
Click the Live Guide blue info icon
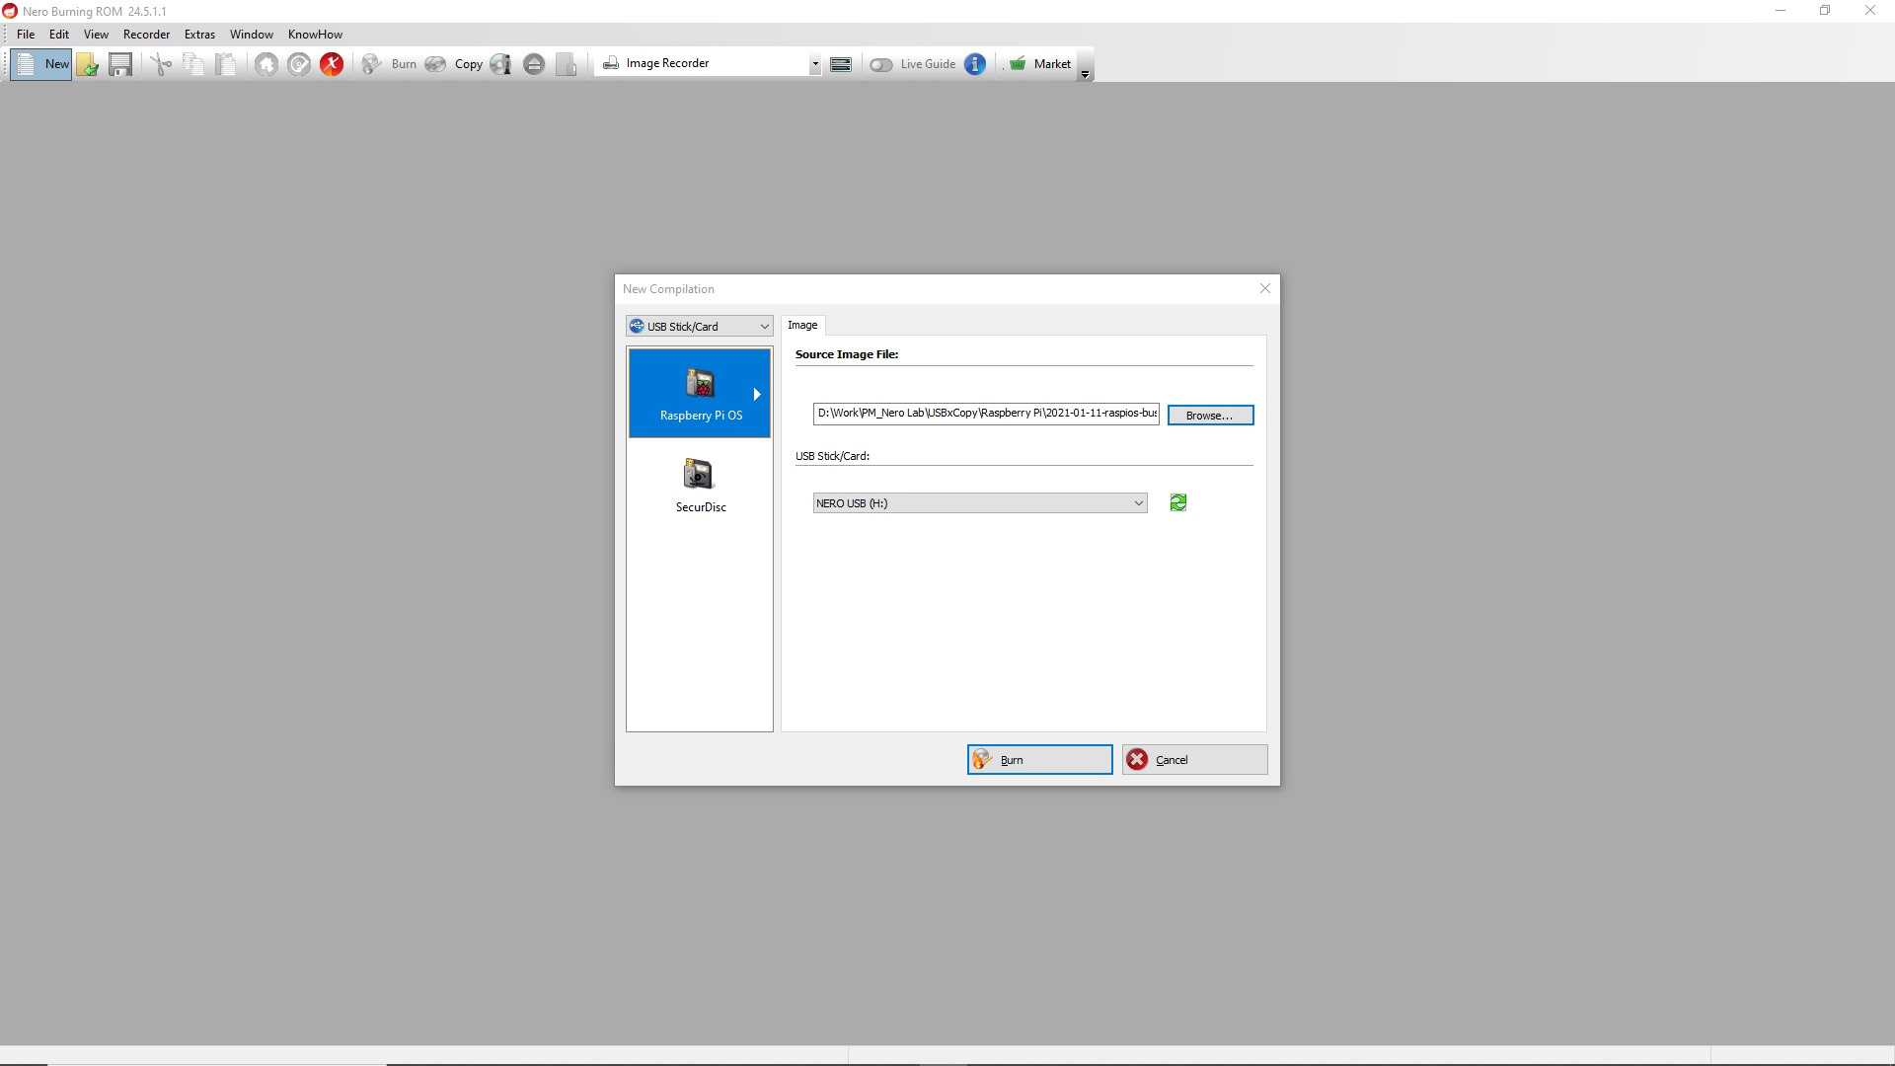click(x=975, y=65)
